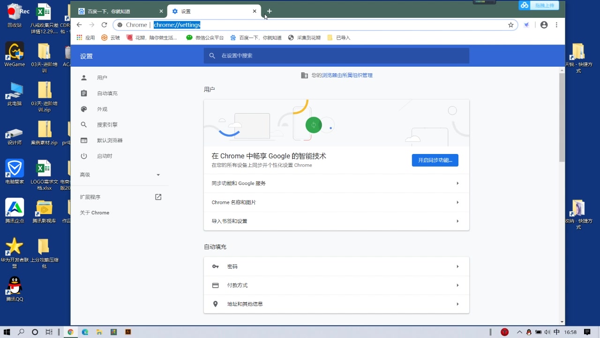Click the 开启同步功能 button
This screenshot has height=338, width=600.
(x=435, y=160)
